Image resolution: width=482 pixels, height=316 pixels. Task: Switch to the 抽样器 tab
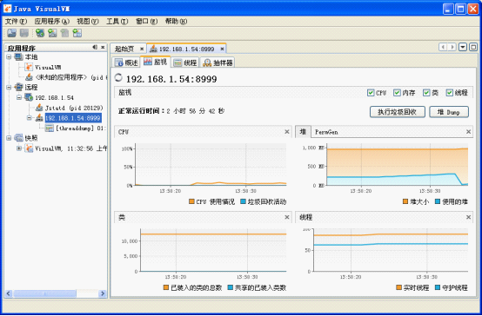click(218, 63)
